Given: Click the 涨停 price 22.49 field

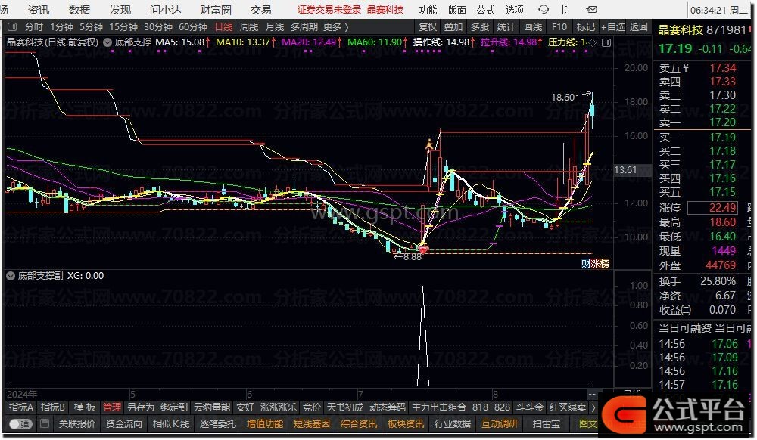Looking at the screenshot, I should [x=712, y=208].
